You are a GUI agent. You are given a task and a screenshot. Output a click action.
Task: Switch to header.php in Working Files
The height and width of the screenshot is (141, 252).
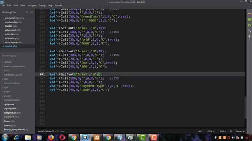(x=11, y=26)
